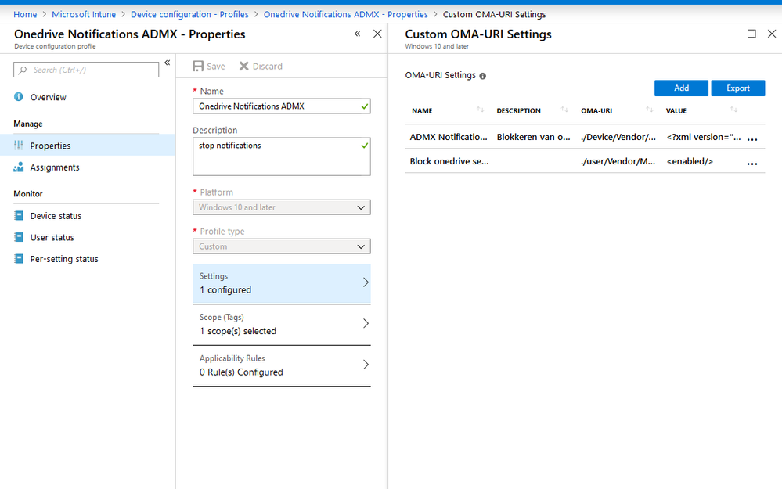Click the DESCRIPTION column header
This screenshot has height=489, width=782.
pos(518,110)
